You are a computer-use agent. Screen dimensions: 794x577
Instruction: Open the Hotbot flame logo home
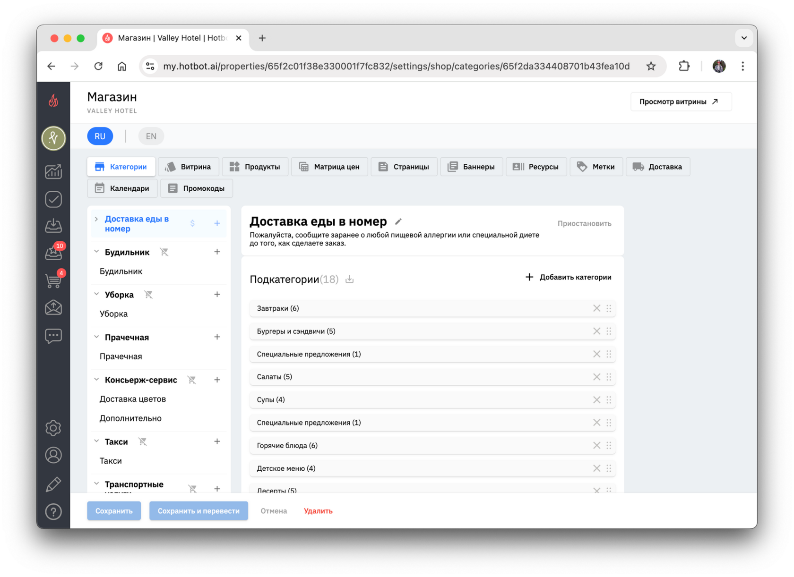(x=53, y=100)
